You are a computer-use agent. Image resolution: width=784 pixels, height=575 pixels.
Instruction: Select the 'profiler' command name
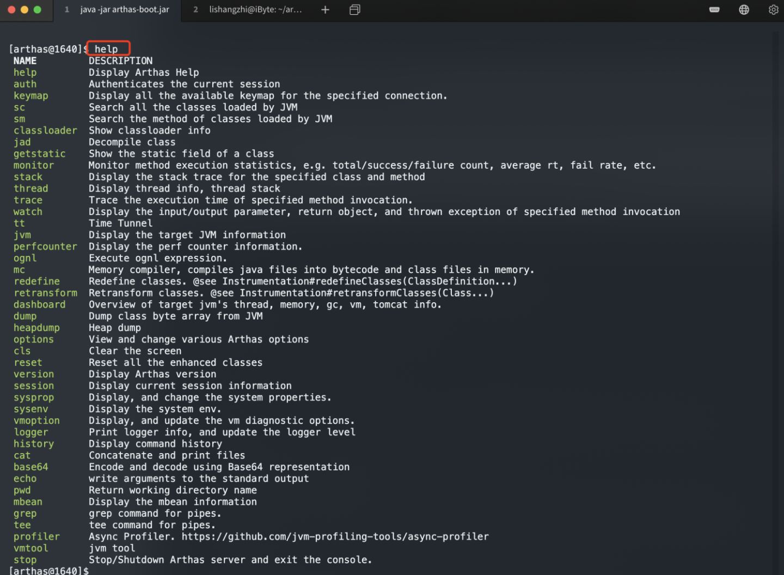[x=36, y=537]
